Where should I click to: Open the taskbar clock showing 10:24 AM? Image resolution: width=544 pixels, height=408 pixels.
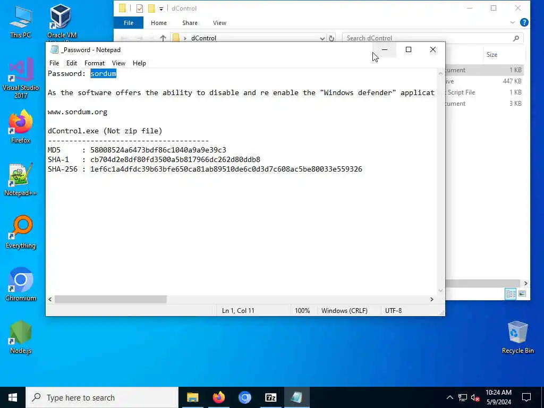[498, 397]
